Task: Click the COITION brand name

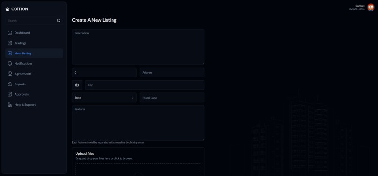Action: (20, 9)
